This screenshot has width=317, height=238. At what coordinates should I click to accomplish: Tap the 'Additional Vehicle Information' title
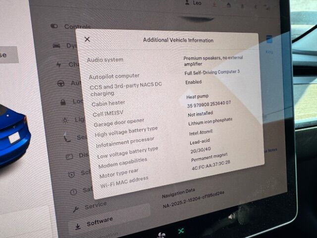[178, 40]
